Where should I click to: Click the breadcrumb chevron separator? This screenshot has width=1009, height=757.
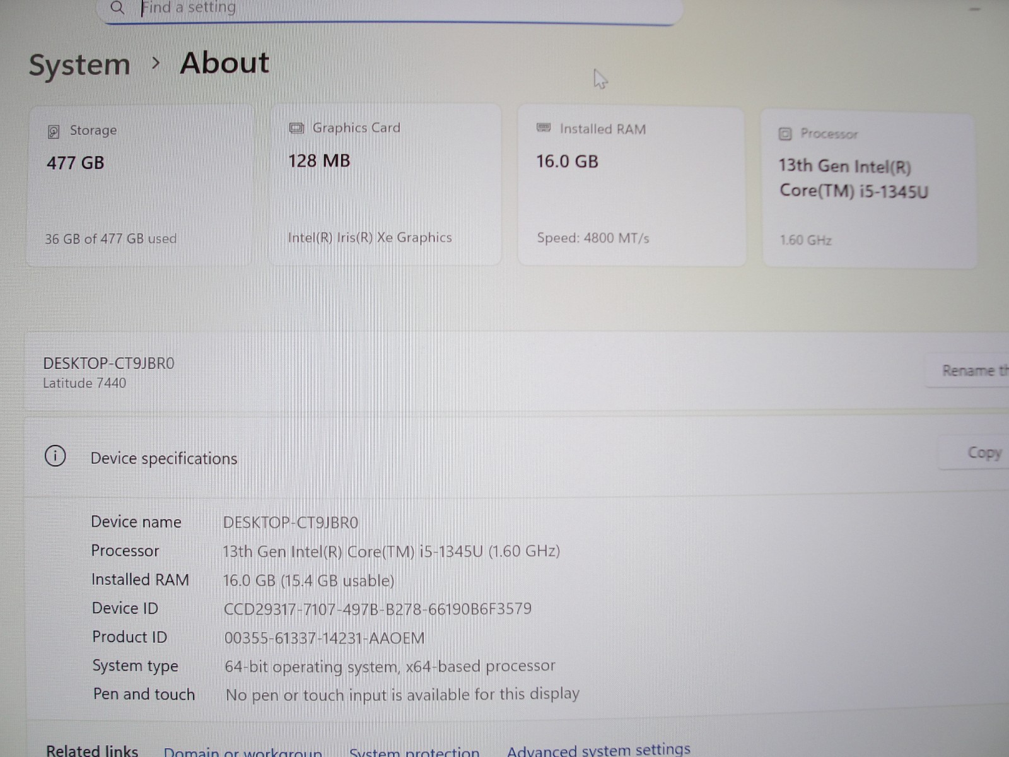coord(156,64)
